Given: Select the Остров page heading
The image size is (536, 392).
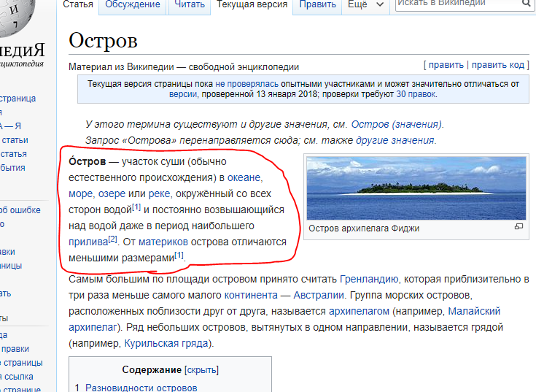Looking at the screenshot, I should pos(103,41).
